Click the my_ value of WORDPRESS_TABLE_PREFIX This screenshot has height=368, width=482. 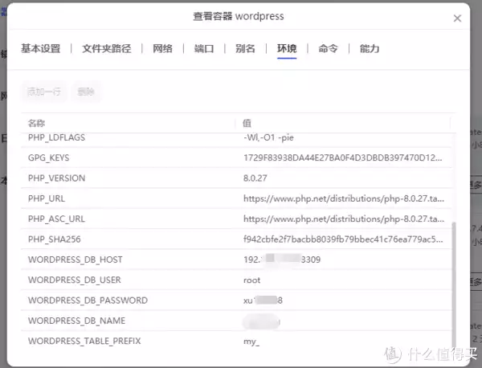tap(251, 341)
